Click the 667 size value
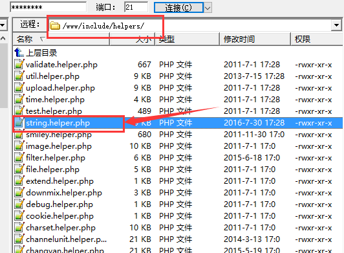344x253 pixels. pyautogui.click(x=144, y=65)
